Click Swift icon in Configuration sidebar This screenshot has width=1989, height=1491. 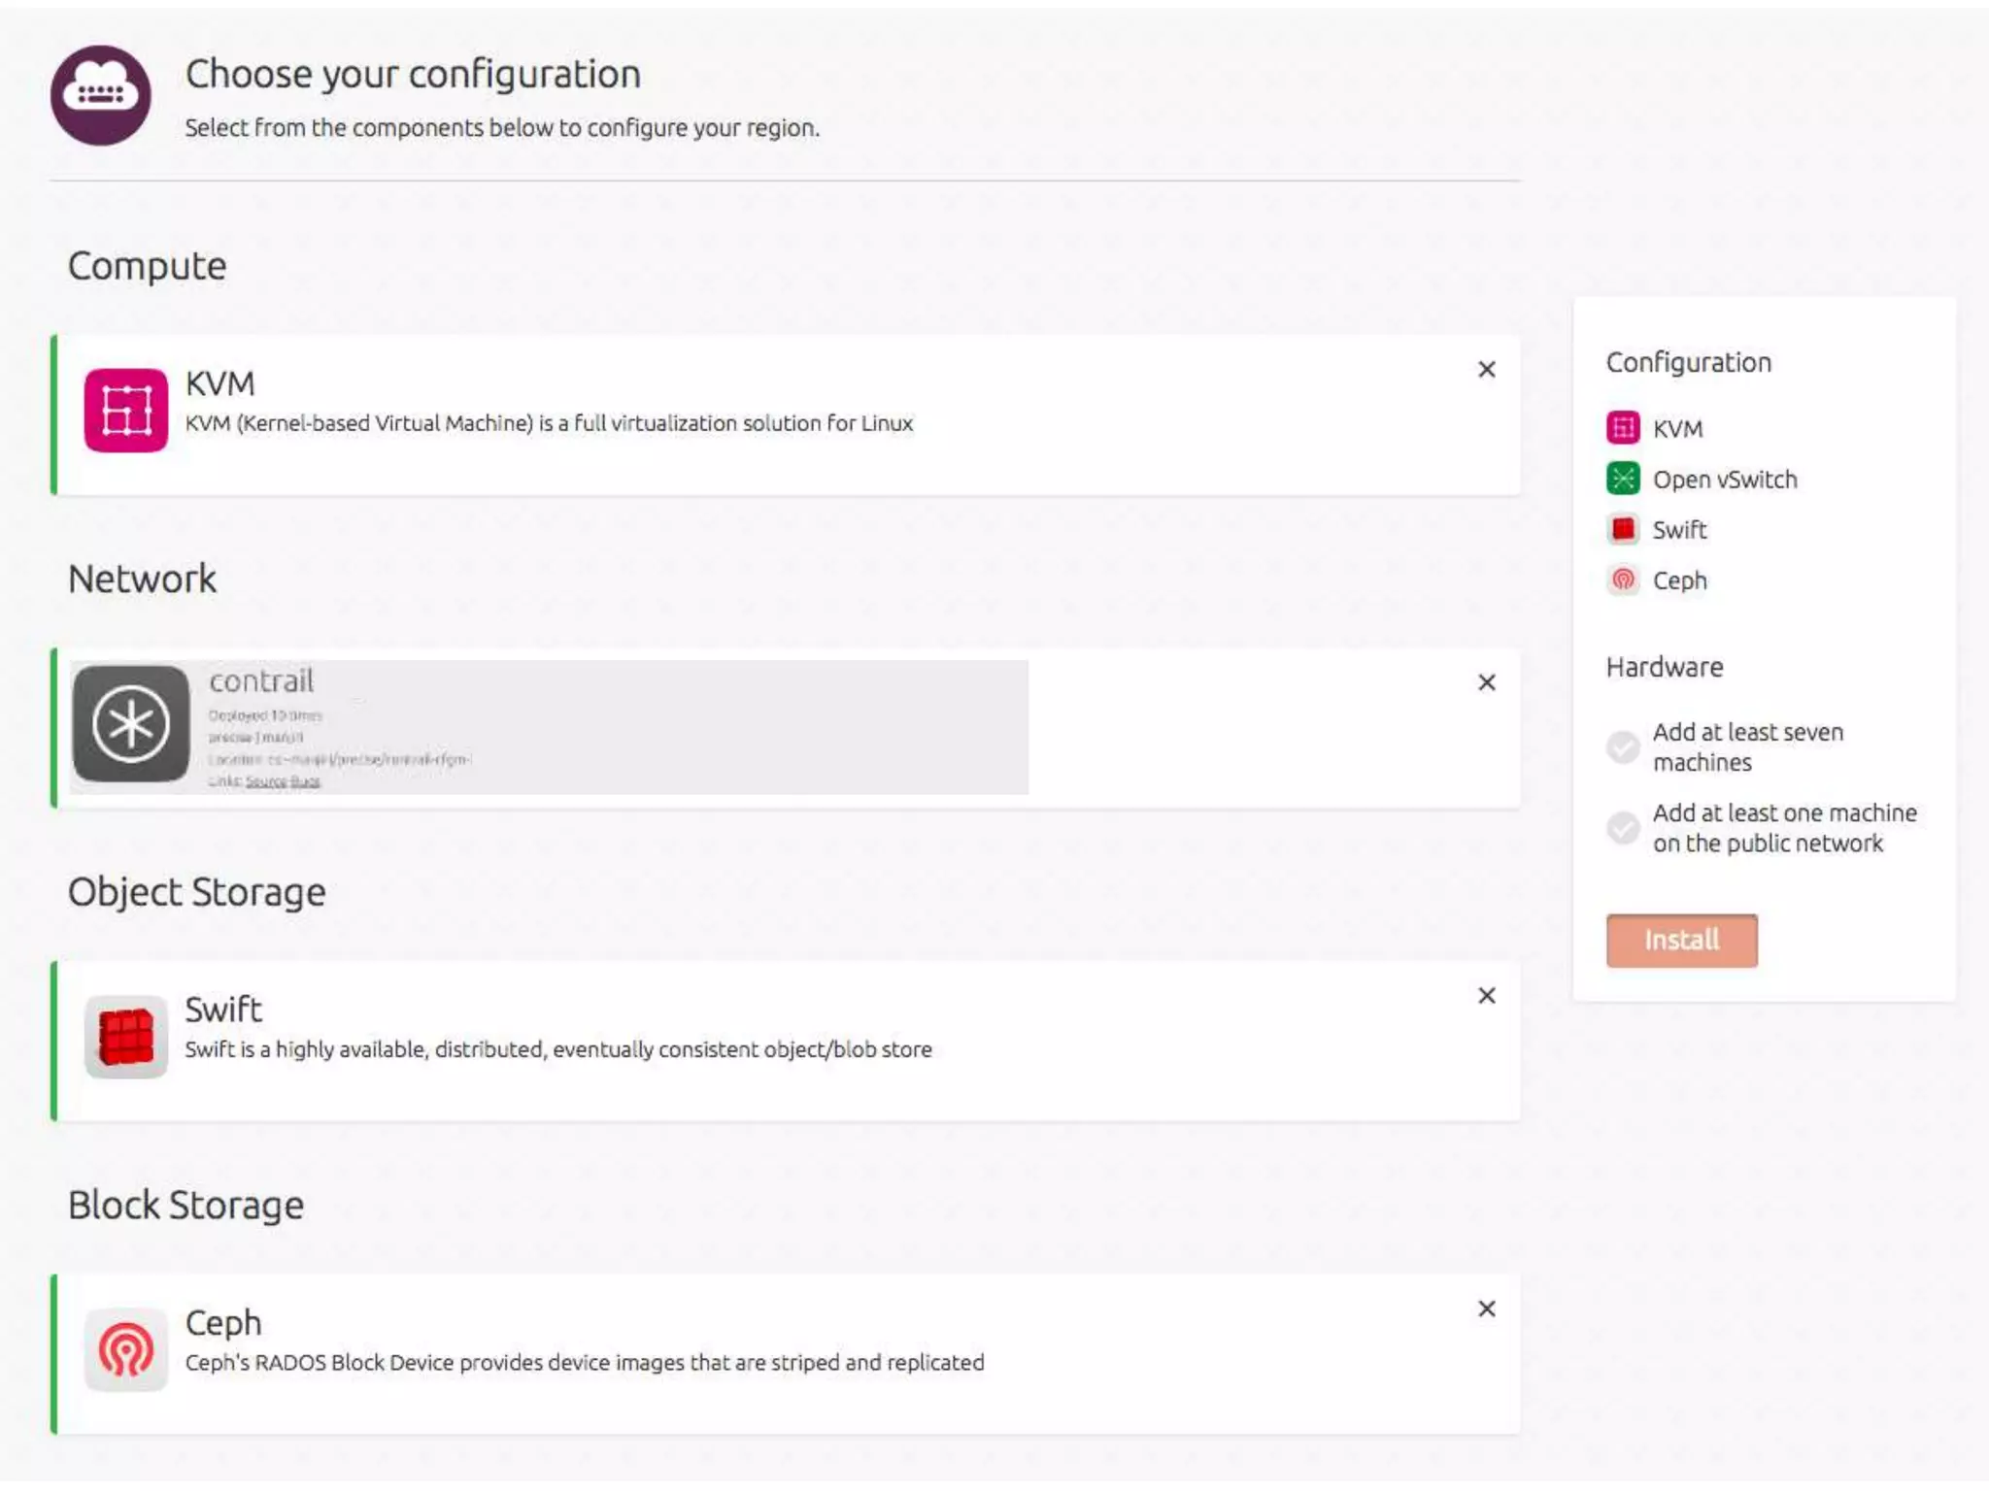pos(1622,529)
